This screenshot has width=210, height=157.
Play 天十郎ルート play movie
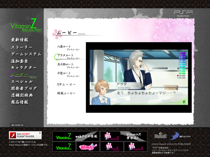click(68, 66)
